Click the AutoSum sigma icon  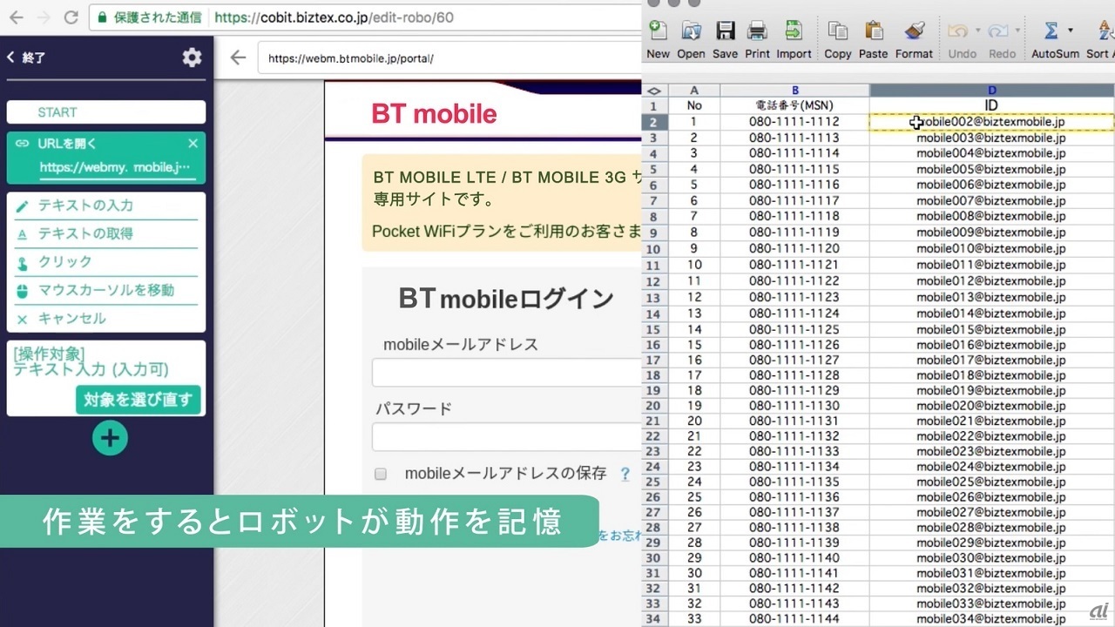click(x=1051, y=31)
